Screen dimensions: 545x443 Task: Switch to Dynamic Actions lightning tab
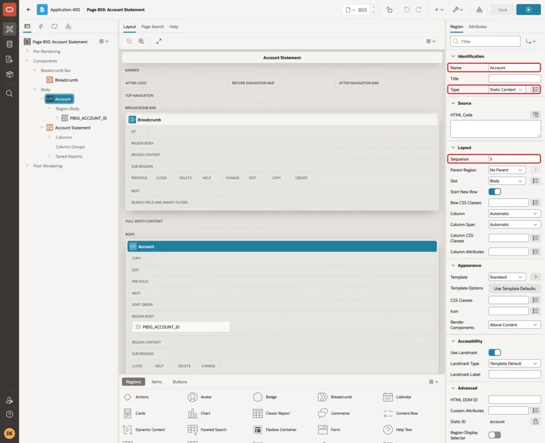tap(40, 27)
